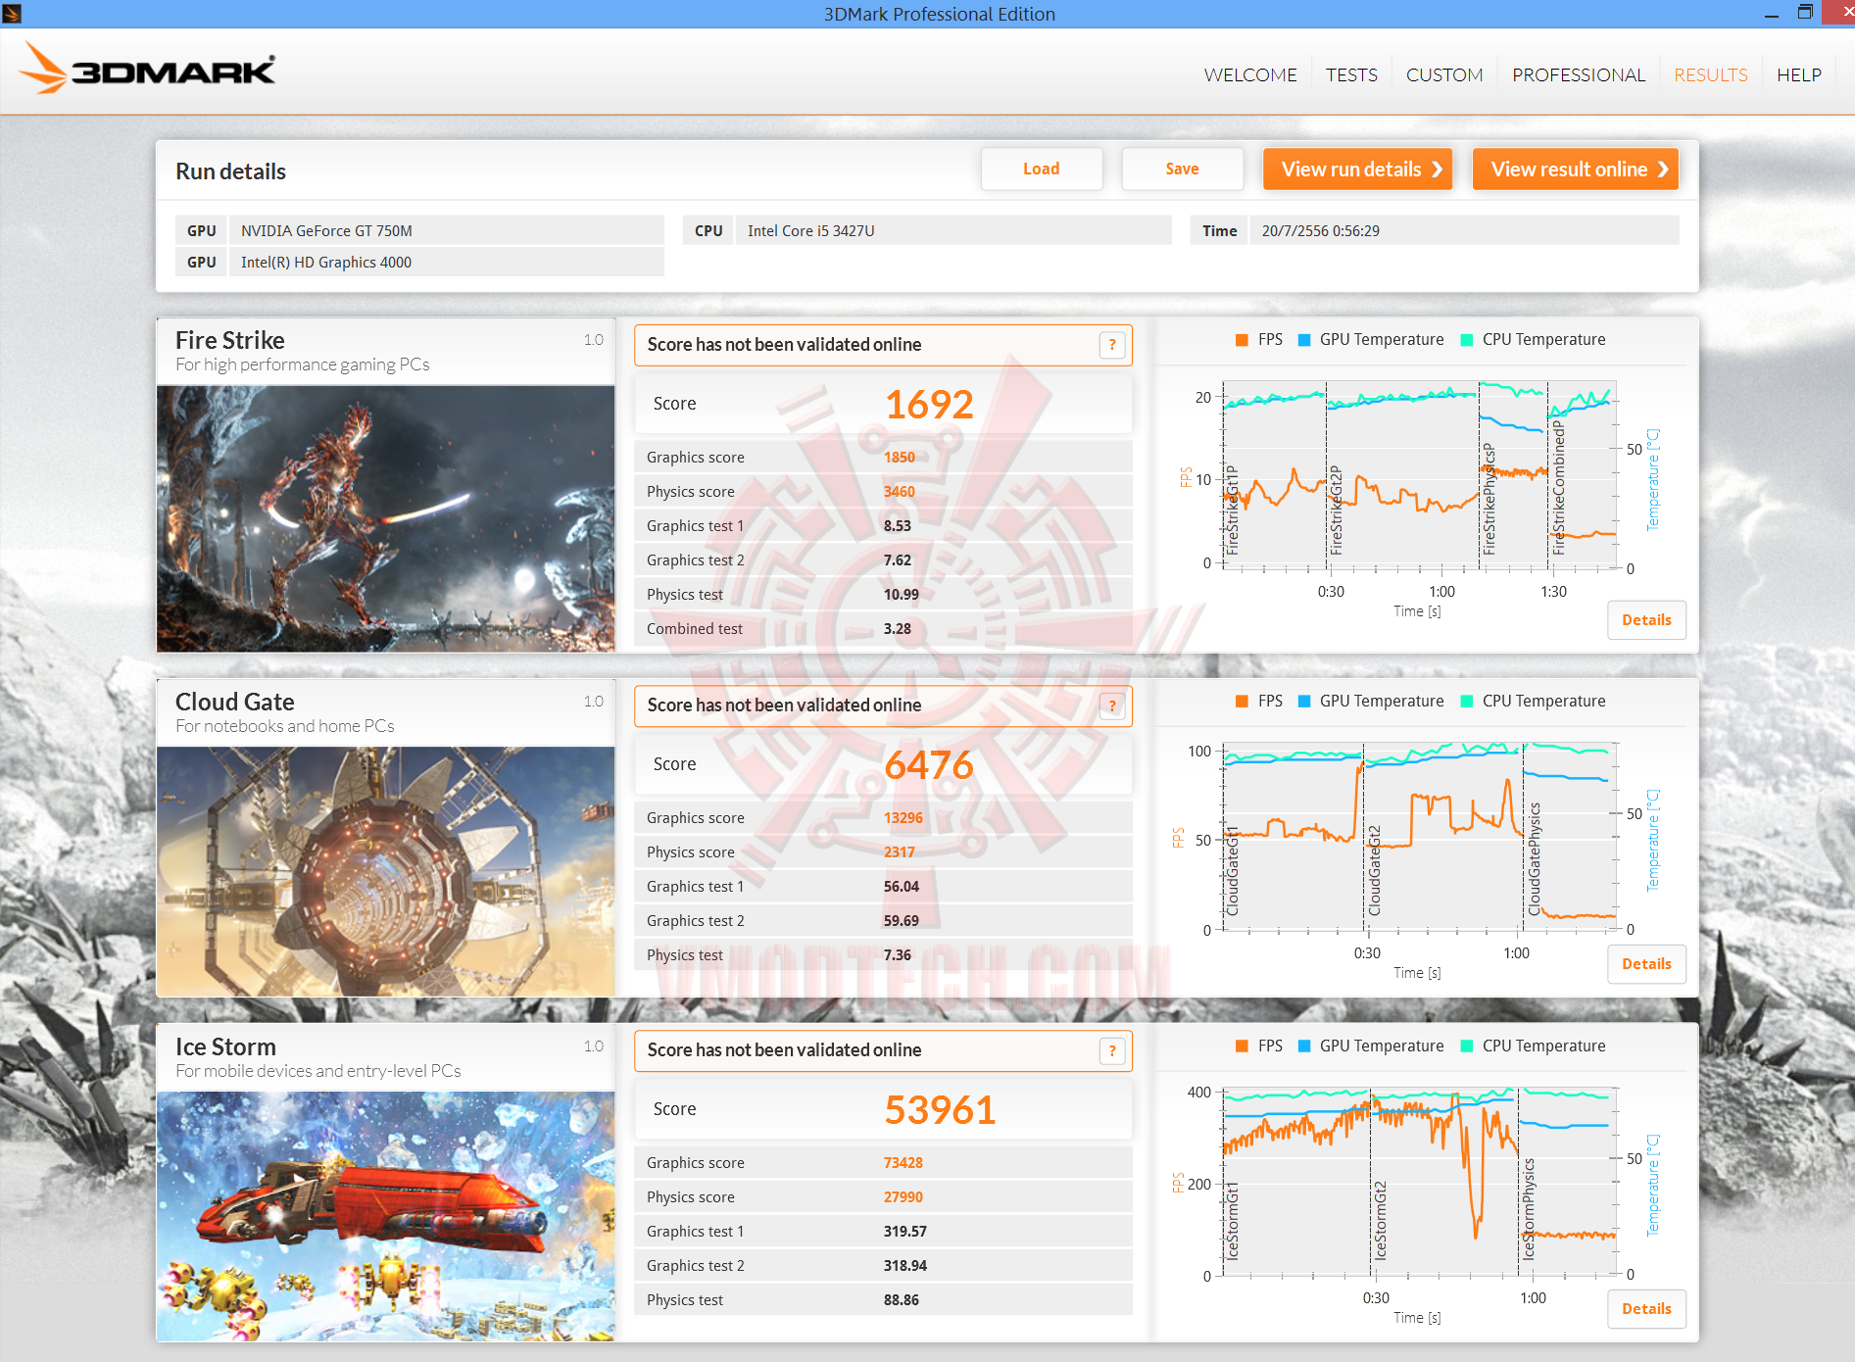This screenshot has height=1362, width=1855.
Task: Click Ice Storm graphics test 2 value 318.94
Action: point(905,1266)
